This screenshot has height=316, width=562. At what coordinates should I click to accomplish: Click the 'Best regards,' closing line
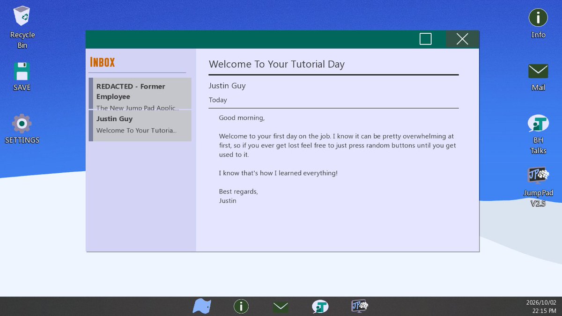click(x=238, y=191)
